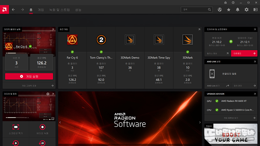Open AMD Link 받기
Image resolution: width=260 pixels, height=146 pixels.
tap(218, 86)
